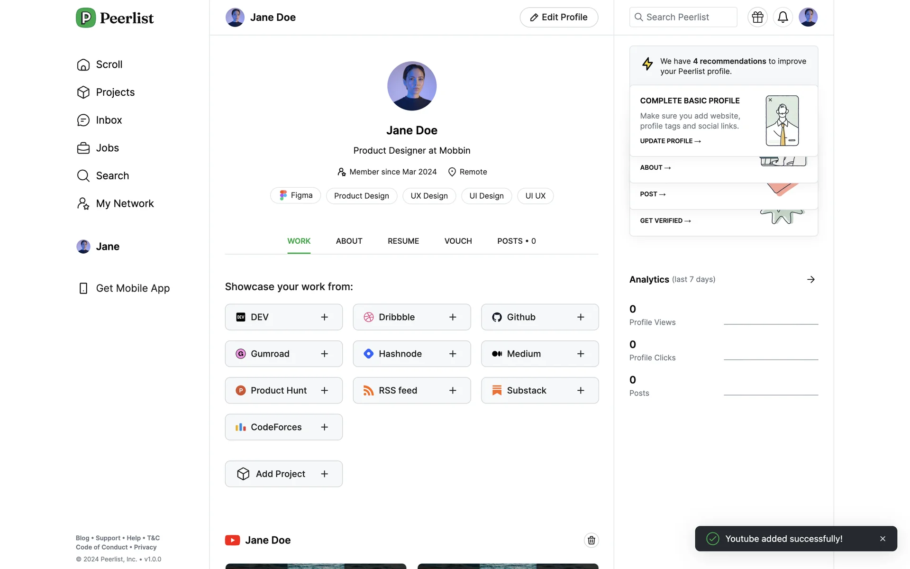
Task: Add Github to showcased work
Action: click(x=539, y=317)
